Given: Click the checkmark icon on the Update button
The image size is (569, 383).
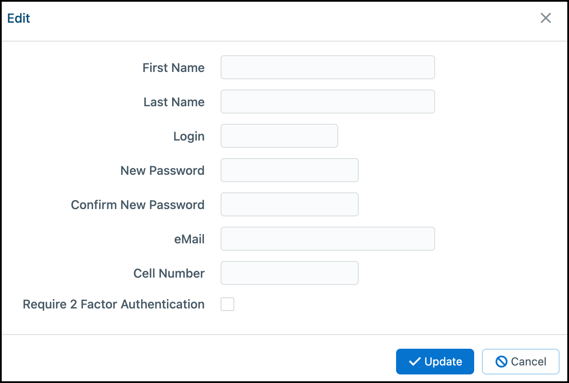Looking at the screenshot, I should (x=415, y=362).
